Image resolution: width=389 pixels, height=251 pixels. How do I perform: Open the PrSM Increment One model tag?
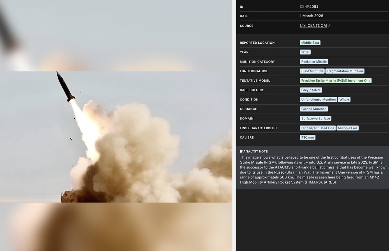coord(336,80)
